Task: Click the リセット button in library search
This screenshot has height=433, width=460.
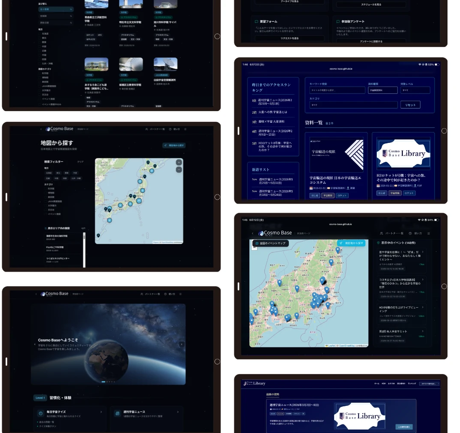Action: point(410,105)
